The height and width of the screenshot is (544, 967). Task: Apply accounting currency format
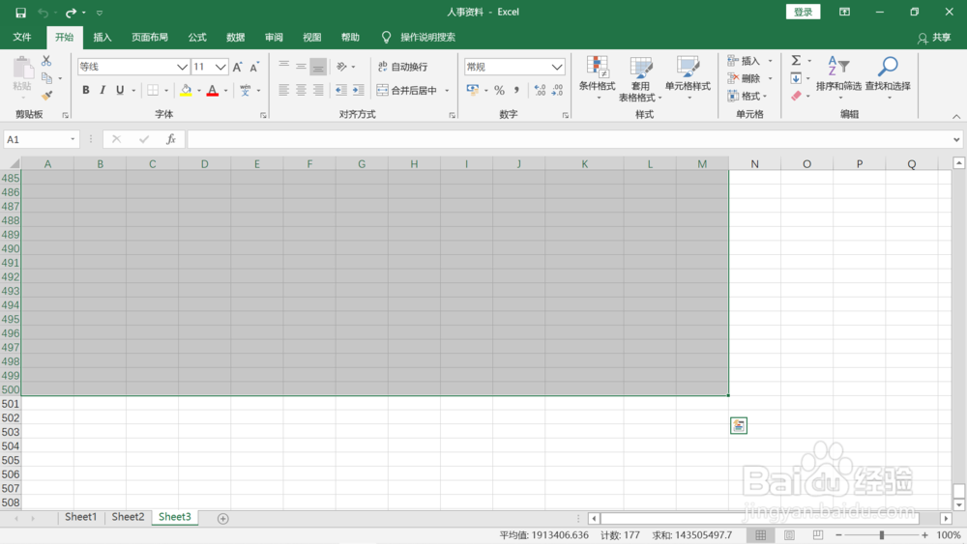[x=473, y=91]
